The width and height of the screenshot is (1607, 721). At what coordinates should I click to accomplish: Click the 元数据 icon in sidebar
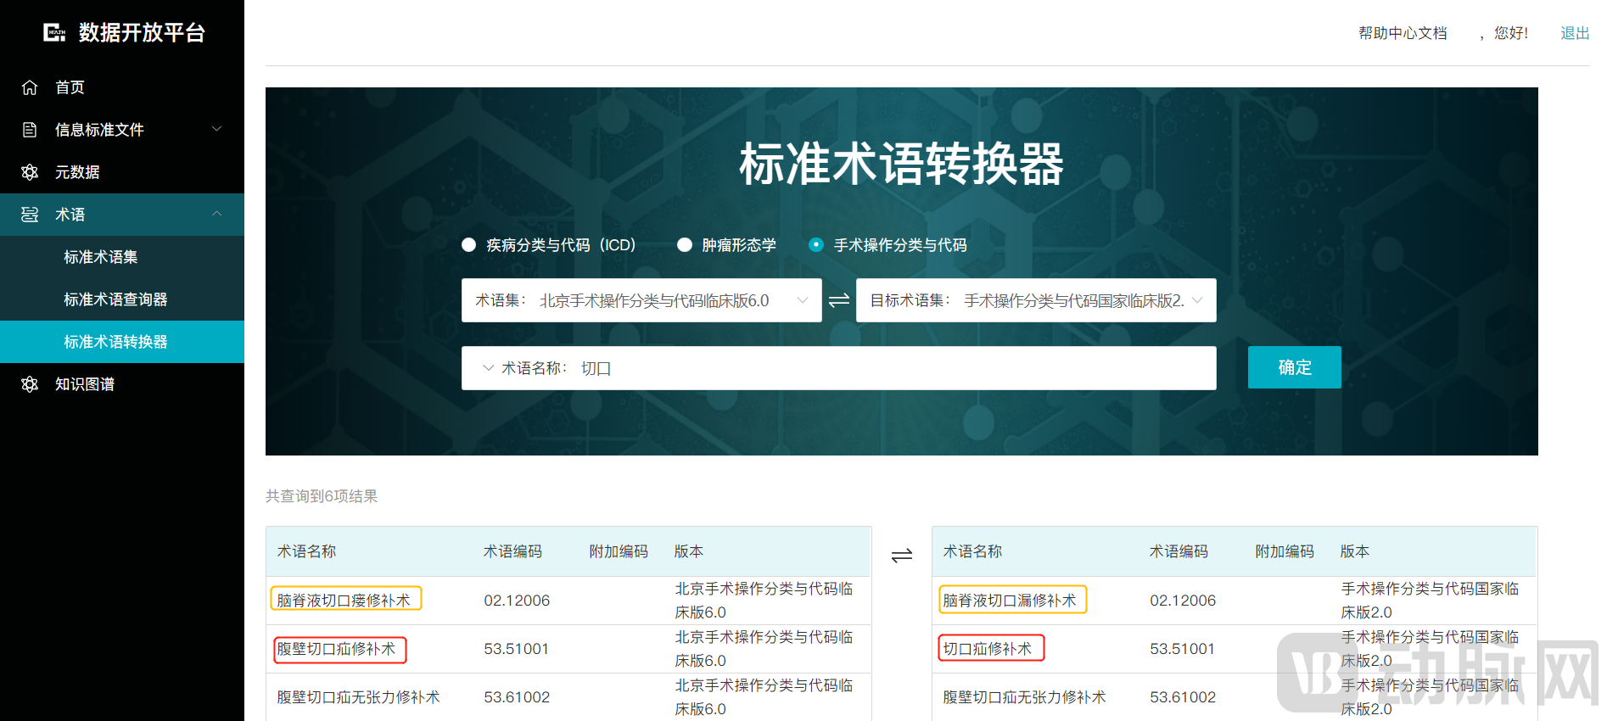pos(30,172)
